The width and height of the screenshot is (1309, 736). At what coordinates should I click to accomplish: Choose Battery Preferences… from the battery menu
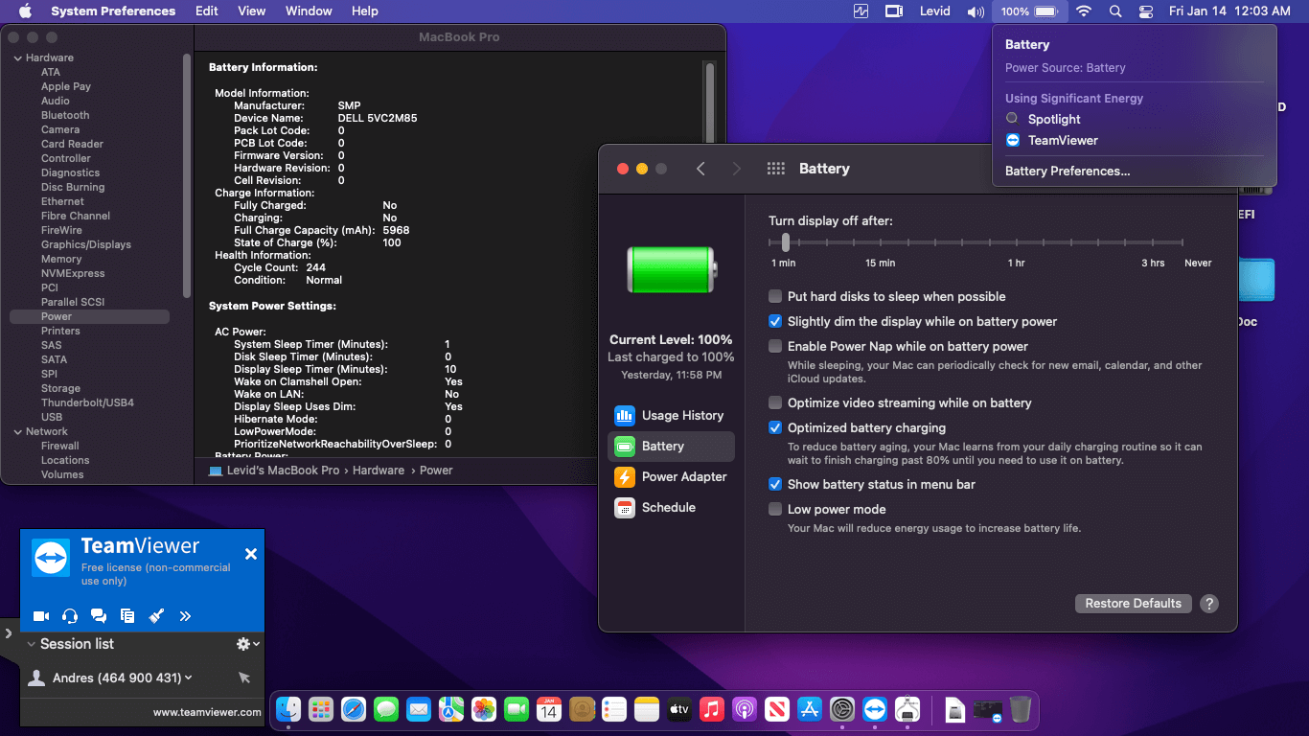tap(1068, 172)
